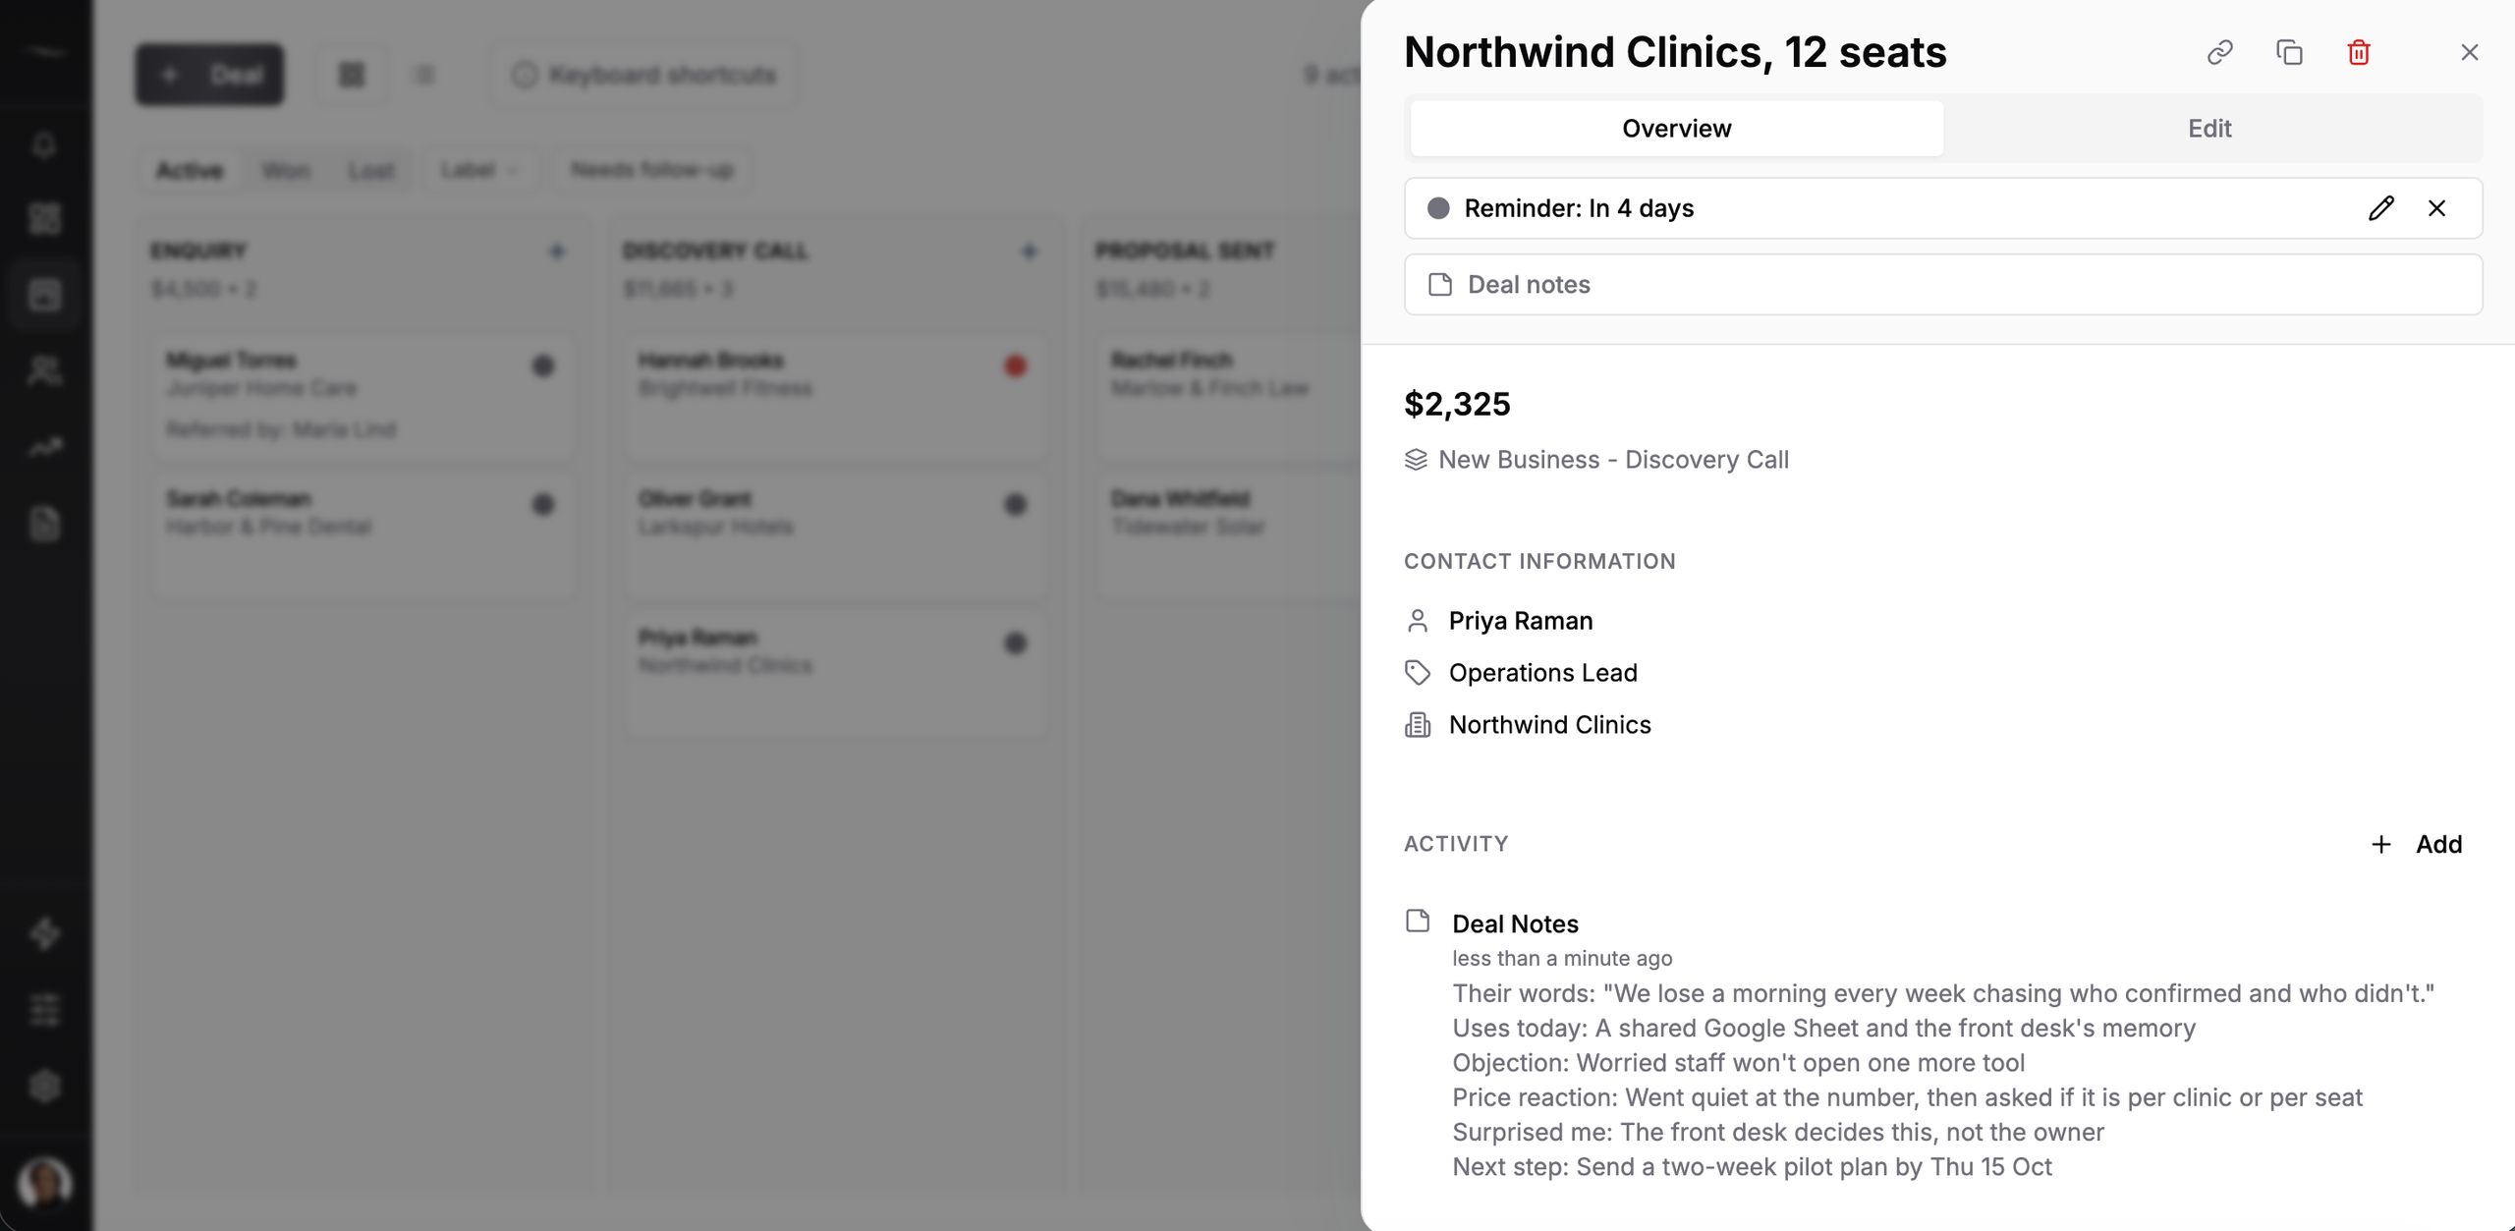
Task: Select the Won filter tab
Action: (x=286, y=171)
